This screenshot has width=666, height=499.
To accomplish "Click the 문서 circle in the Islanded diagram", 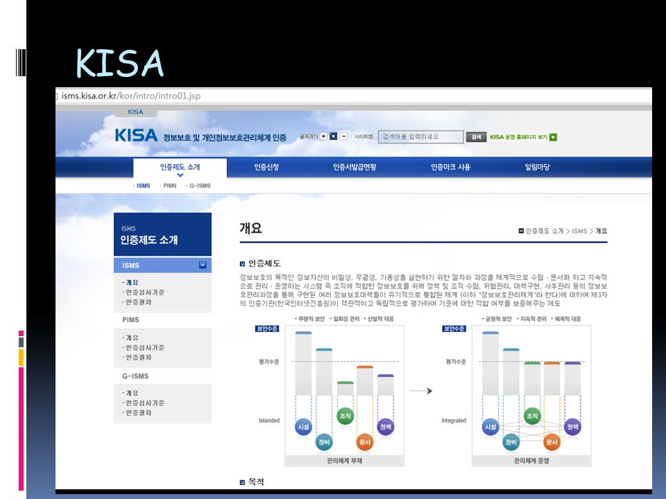I will click(x=365, y=442).
